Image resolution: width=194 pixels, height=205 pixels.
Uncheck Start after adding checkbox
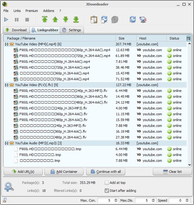click(x=107, y=190)
